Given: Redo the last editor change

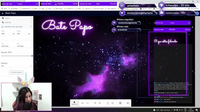Looking at the screenshot, I should (x=87, y=103).
